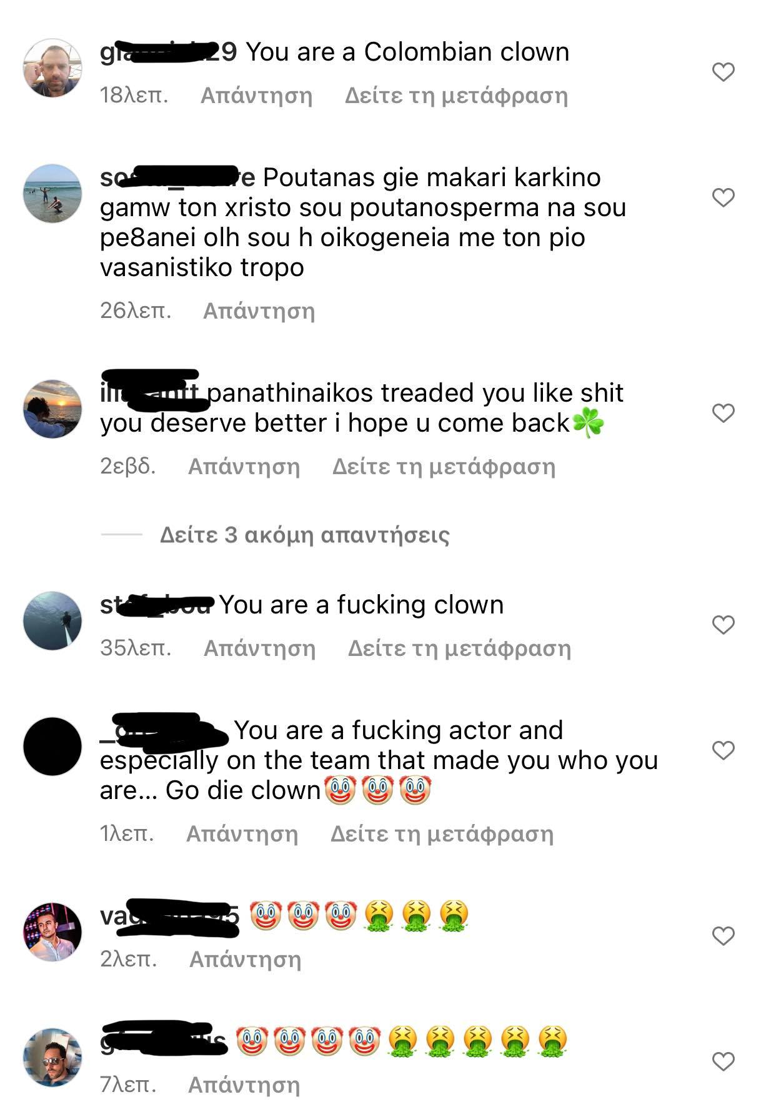776x1112 pixels.
Task: Open the profile with the sunglasses avatar
Action: [x=52, y=1058]
